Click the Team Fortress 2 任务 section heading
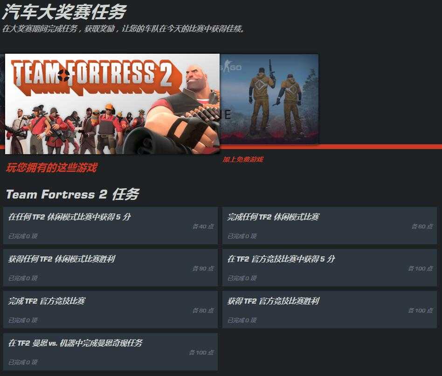The image size is (442, 376). (73, 194)
